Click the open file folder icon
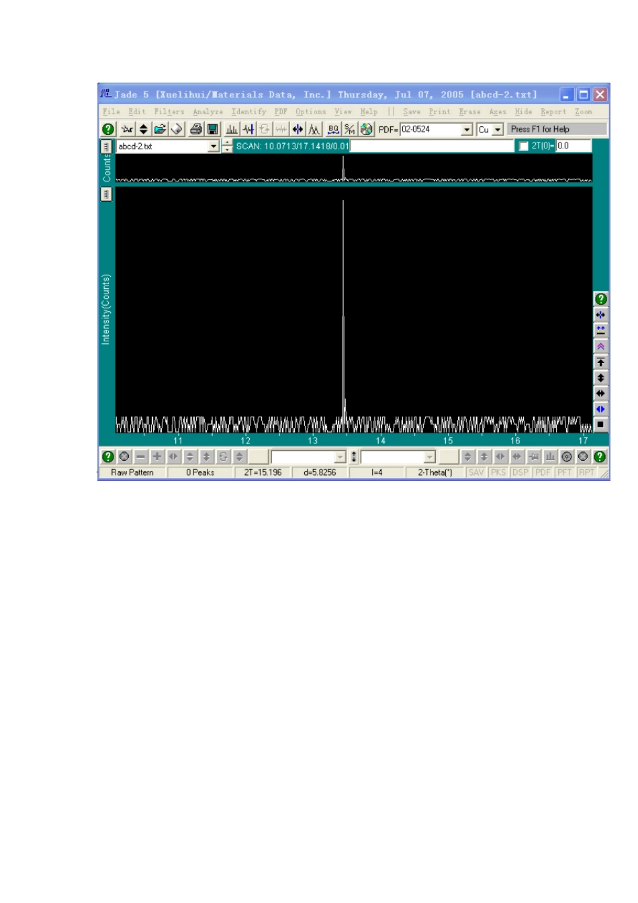638x903 pixels. pos(160,129)
